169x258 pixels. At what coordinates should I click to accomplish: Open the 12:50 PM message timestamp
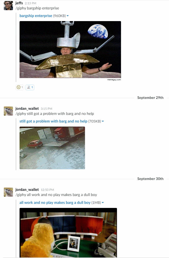pyautogui.click(x=47, y=190)
